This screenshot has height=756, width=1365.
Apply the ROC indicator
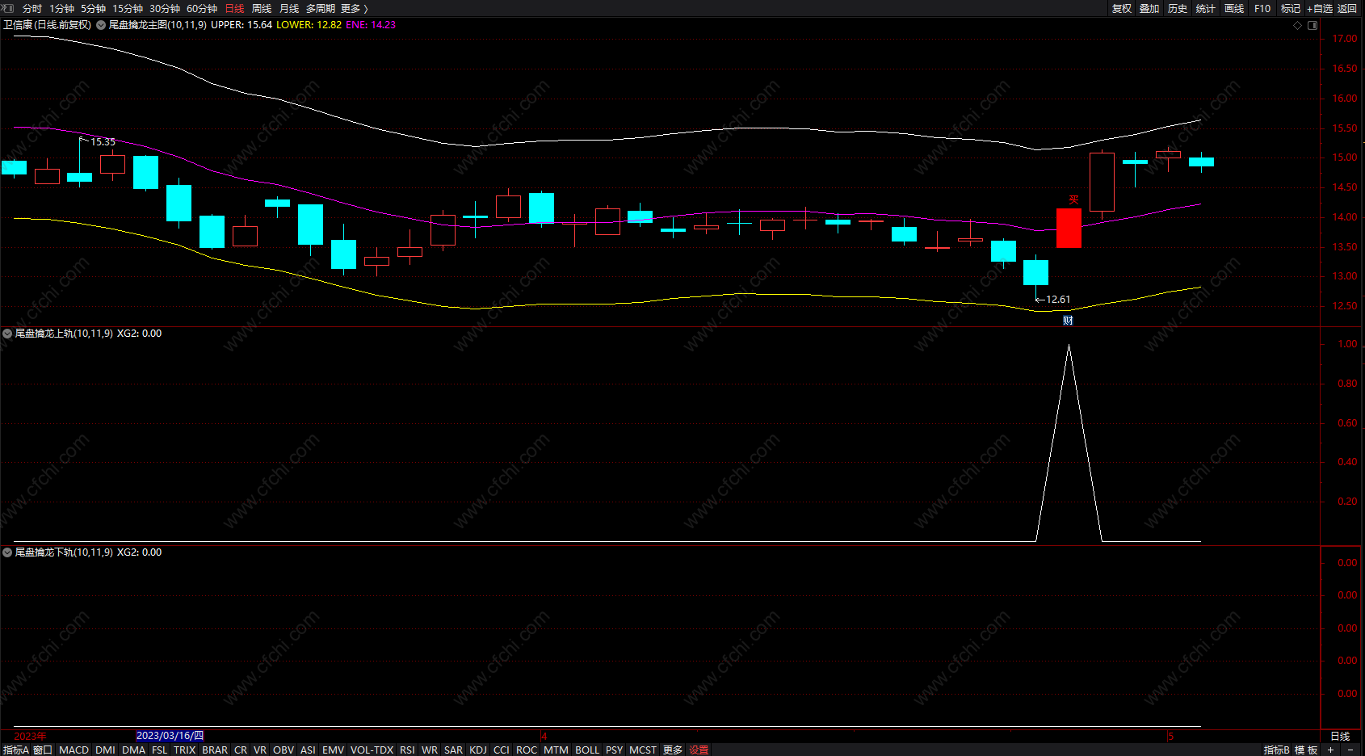pos(527,750)
